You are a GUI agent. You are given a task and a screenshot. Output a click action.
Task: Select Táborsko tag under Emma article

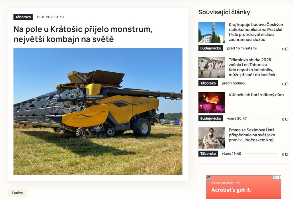pyautogui.click(x=208, y=153)
